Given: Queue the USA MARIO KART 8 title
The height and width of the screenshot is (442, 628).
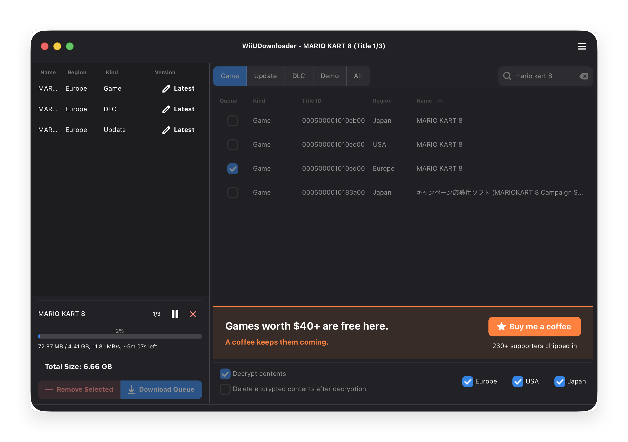Looking at the screenshot, I should 233,145.
